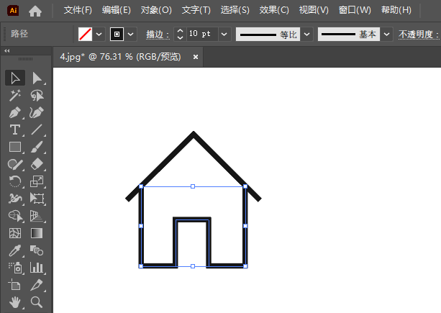
Task: Click the Illustrator Ai logo
Action: click(x=13, y=10)
